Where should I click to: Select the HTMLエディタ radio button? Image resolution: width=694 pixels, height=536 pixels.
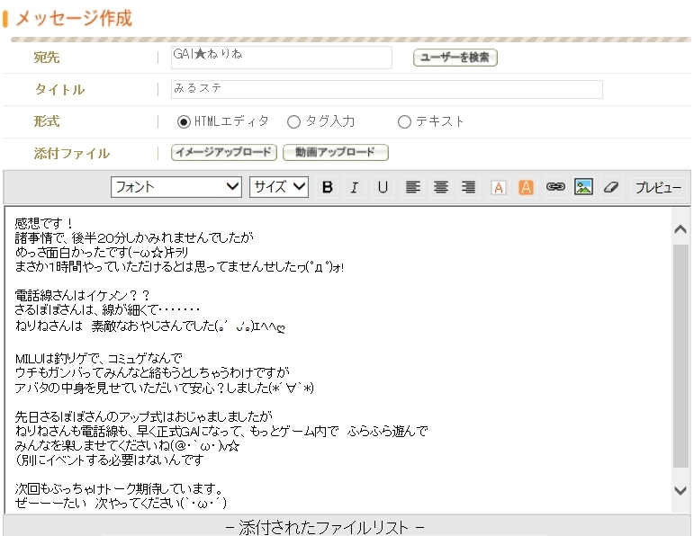click(x=184, y=121)
